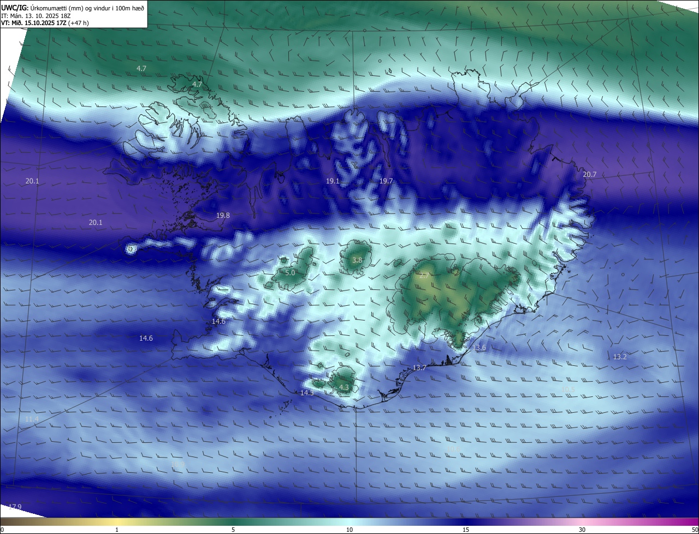Click the IT initial time line
This screenshot has height=534, width=699.
(x=37, y=16)
